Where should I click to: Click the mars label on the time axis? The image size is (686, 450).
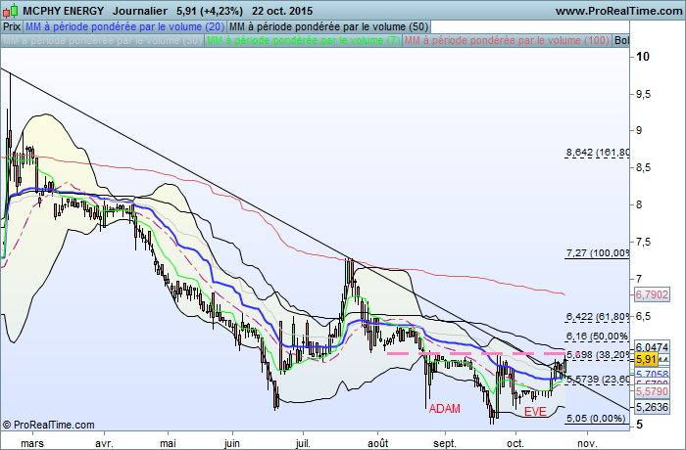[x=32, y=443]
